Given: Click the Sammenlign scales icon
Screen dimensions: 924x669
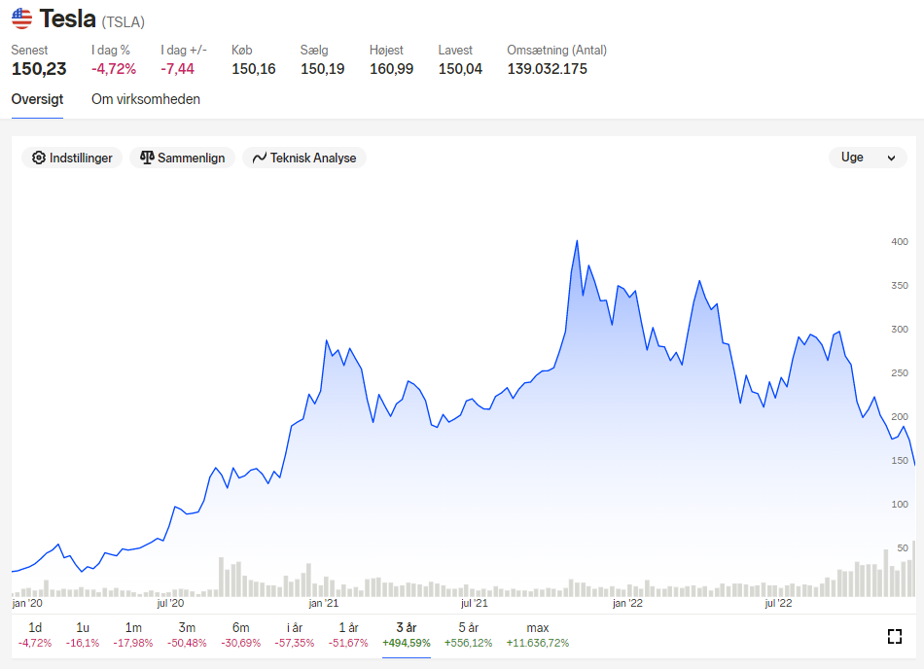Looking at the screenshot, I should [x=147, y=158].
